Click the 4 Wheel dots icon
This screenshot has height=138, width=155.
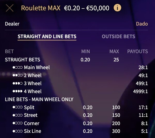point(18,91)
